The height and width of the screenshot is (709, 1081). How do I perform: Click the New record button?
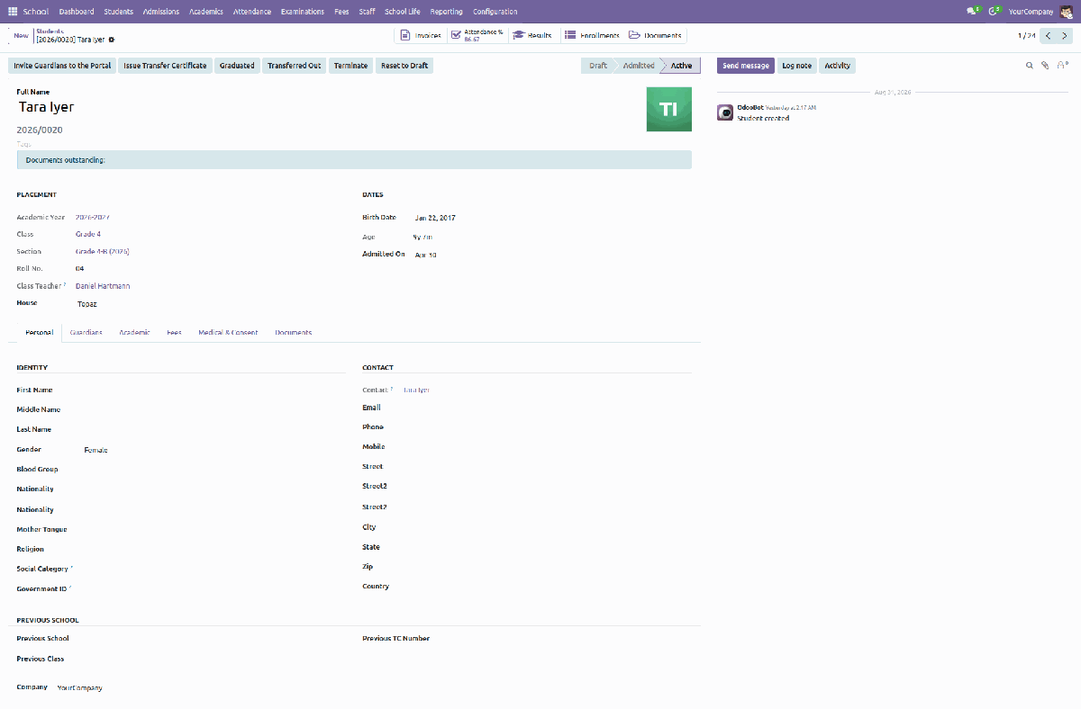pyautogui.click(x=21, y=36)
